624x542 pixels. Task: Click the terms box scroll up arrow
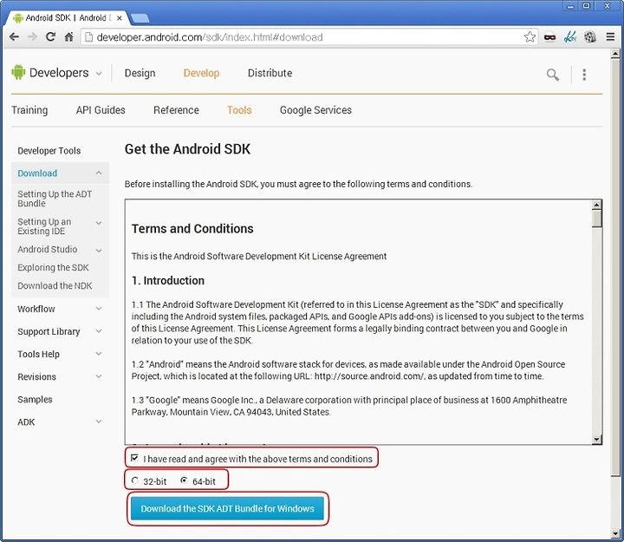coord(596,205)
